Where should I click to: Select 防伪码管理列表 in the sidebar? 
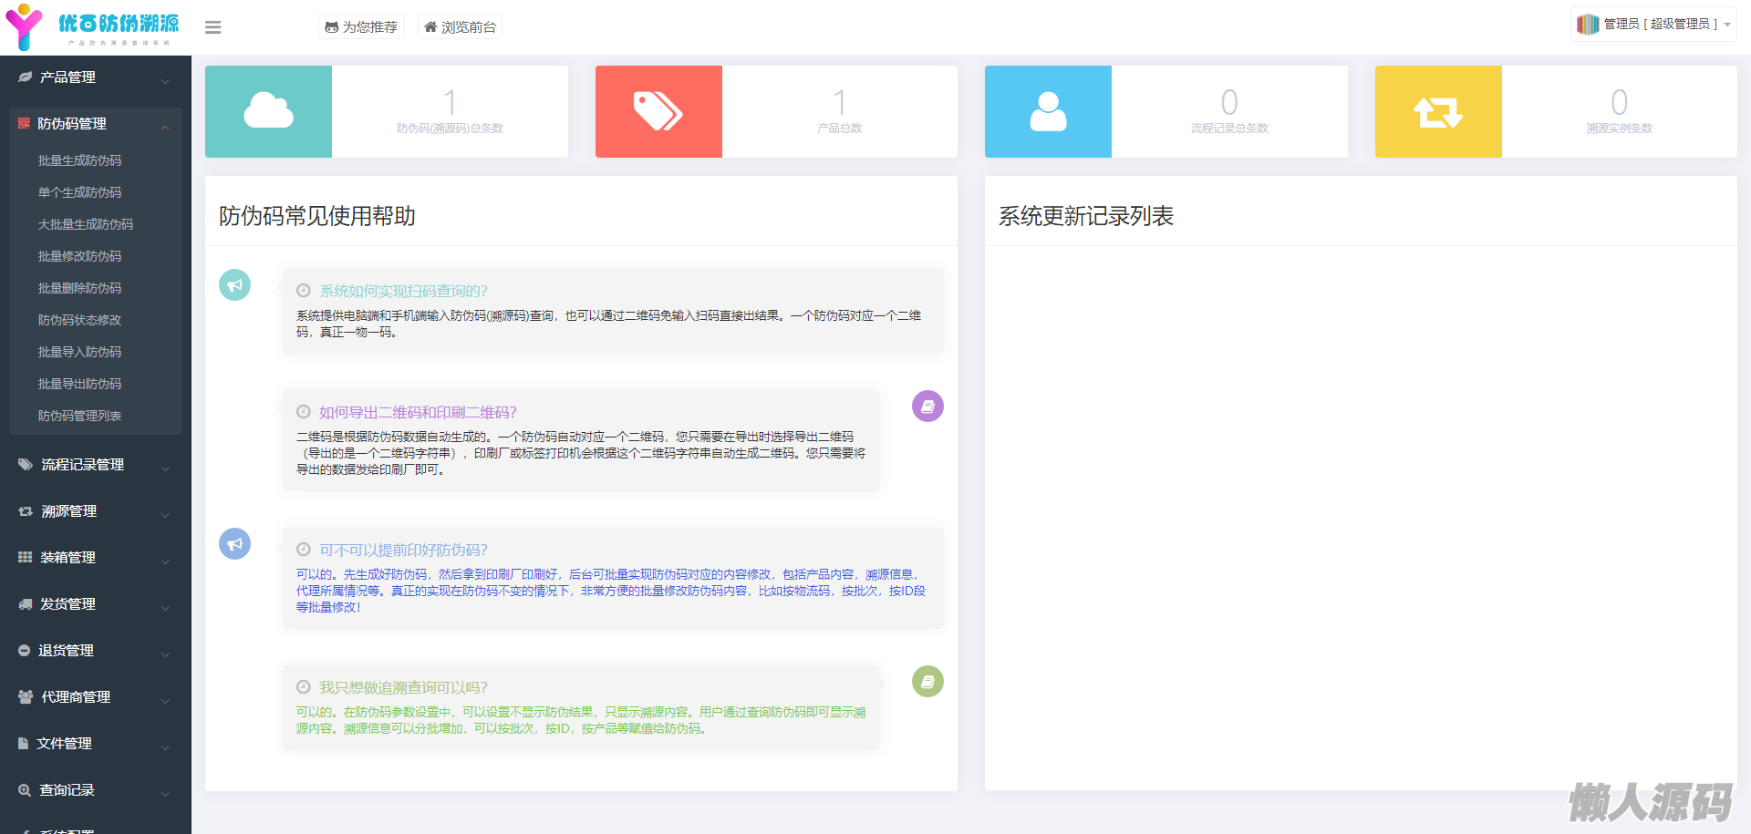[79, 416]
